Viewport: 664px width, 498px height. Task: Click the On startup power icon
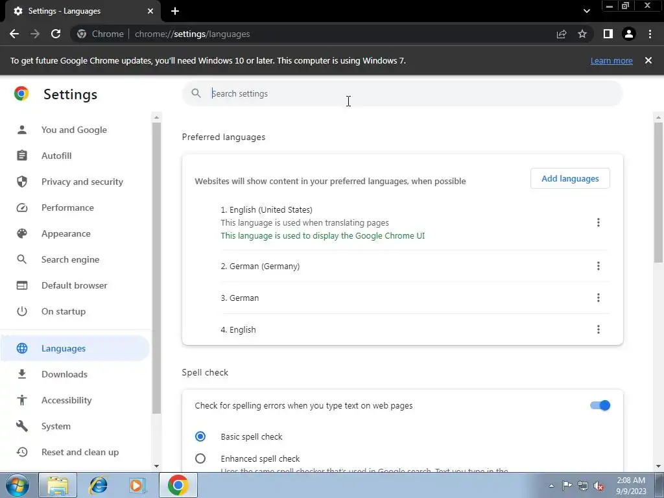click(x=22, y=311)
